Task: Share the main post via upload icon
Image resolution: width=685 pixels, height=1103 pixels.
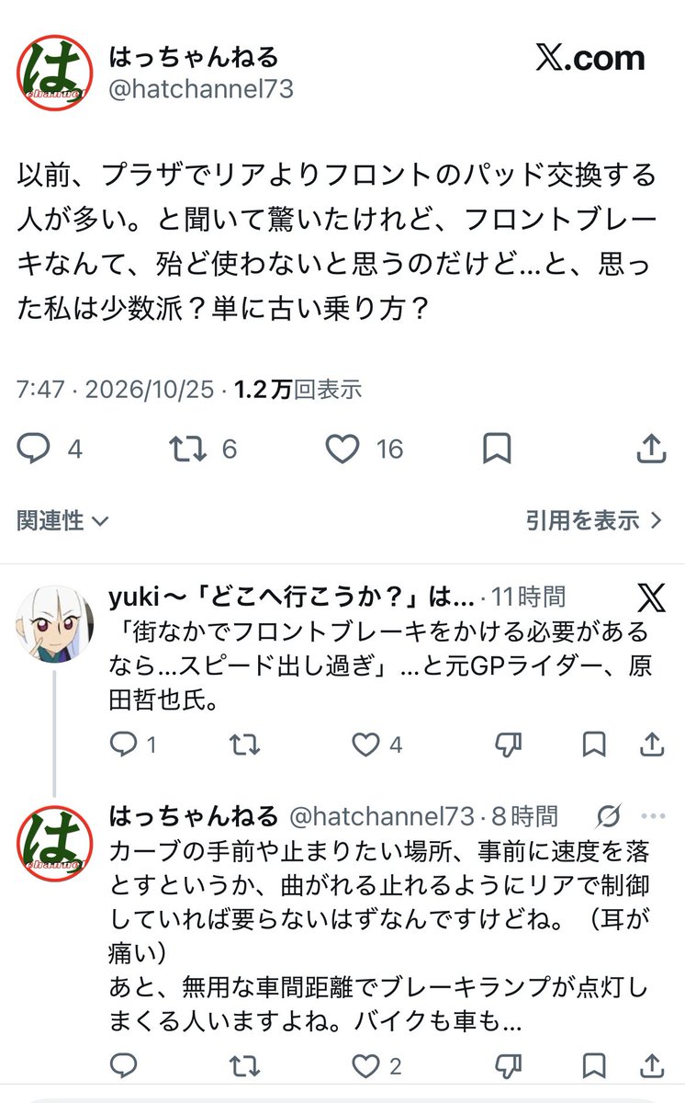Action: pyautogui.click(x=650, y=448)
